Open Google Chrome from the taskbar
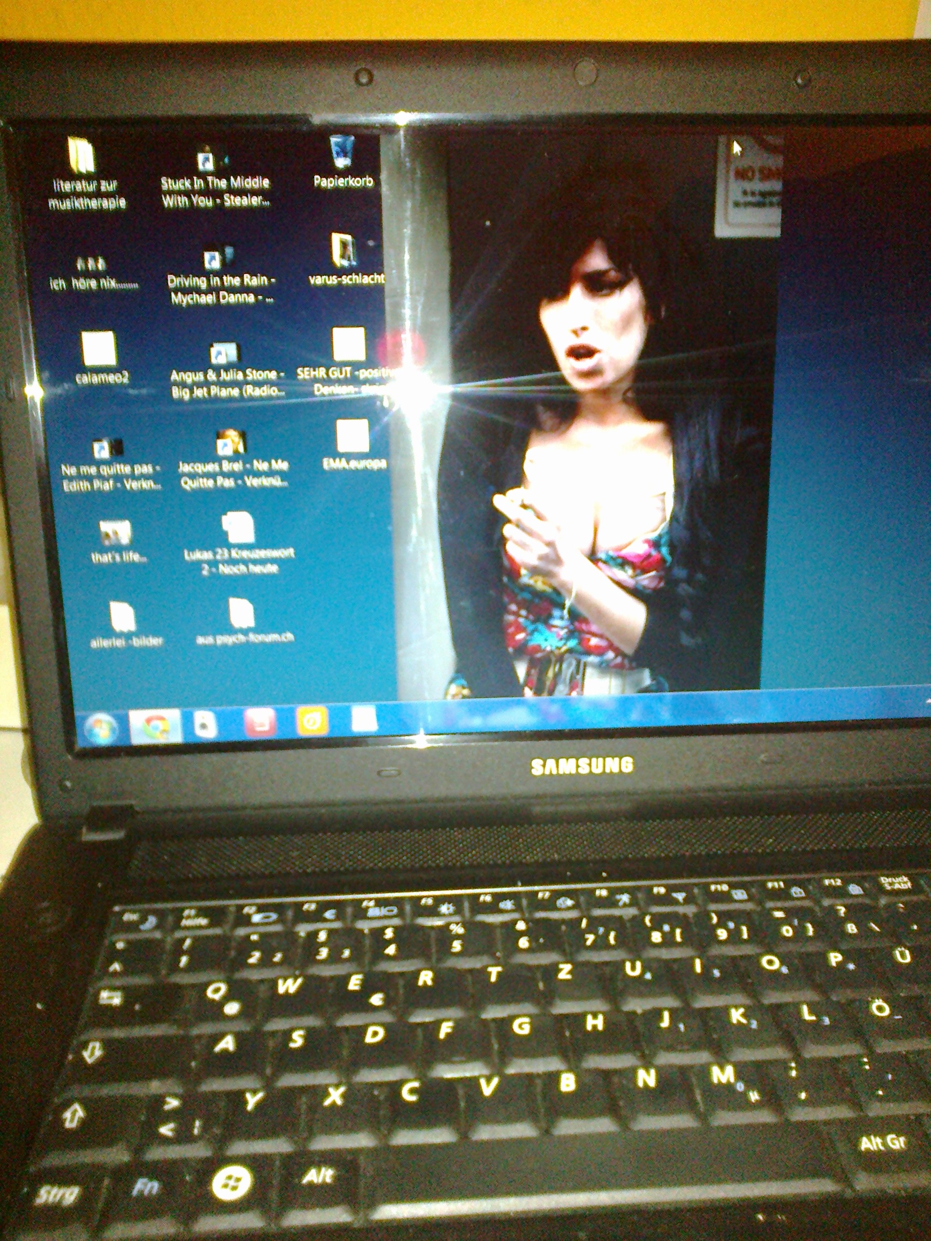Screen dimensions: 931x1241 [156, 726]
